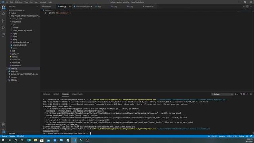This screenshot has height=143, width=254.
Task: Open the File menu
Action: (7, 2)
